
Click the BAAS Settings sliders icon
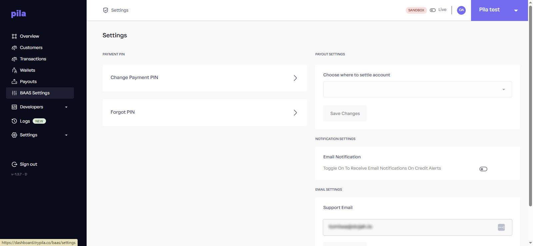14,93
